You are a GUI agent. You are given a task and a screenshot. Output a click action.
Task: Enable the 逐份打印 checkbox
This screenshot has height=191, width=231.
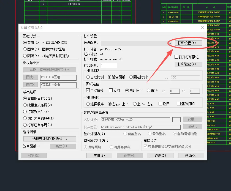click(x=179, y=104)
